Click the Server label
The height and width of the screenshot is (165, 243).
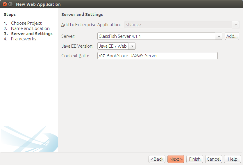68,36
